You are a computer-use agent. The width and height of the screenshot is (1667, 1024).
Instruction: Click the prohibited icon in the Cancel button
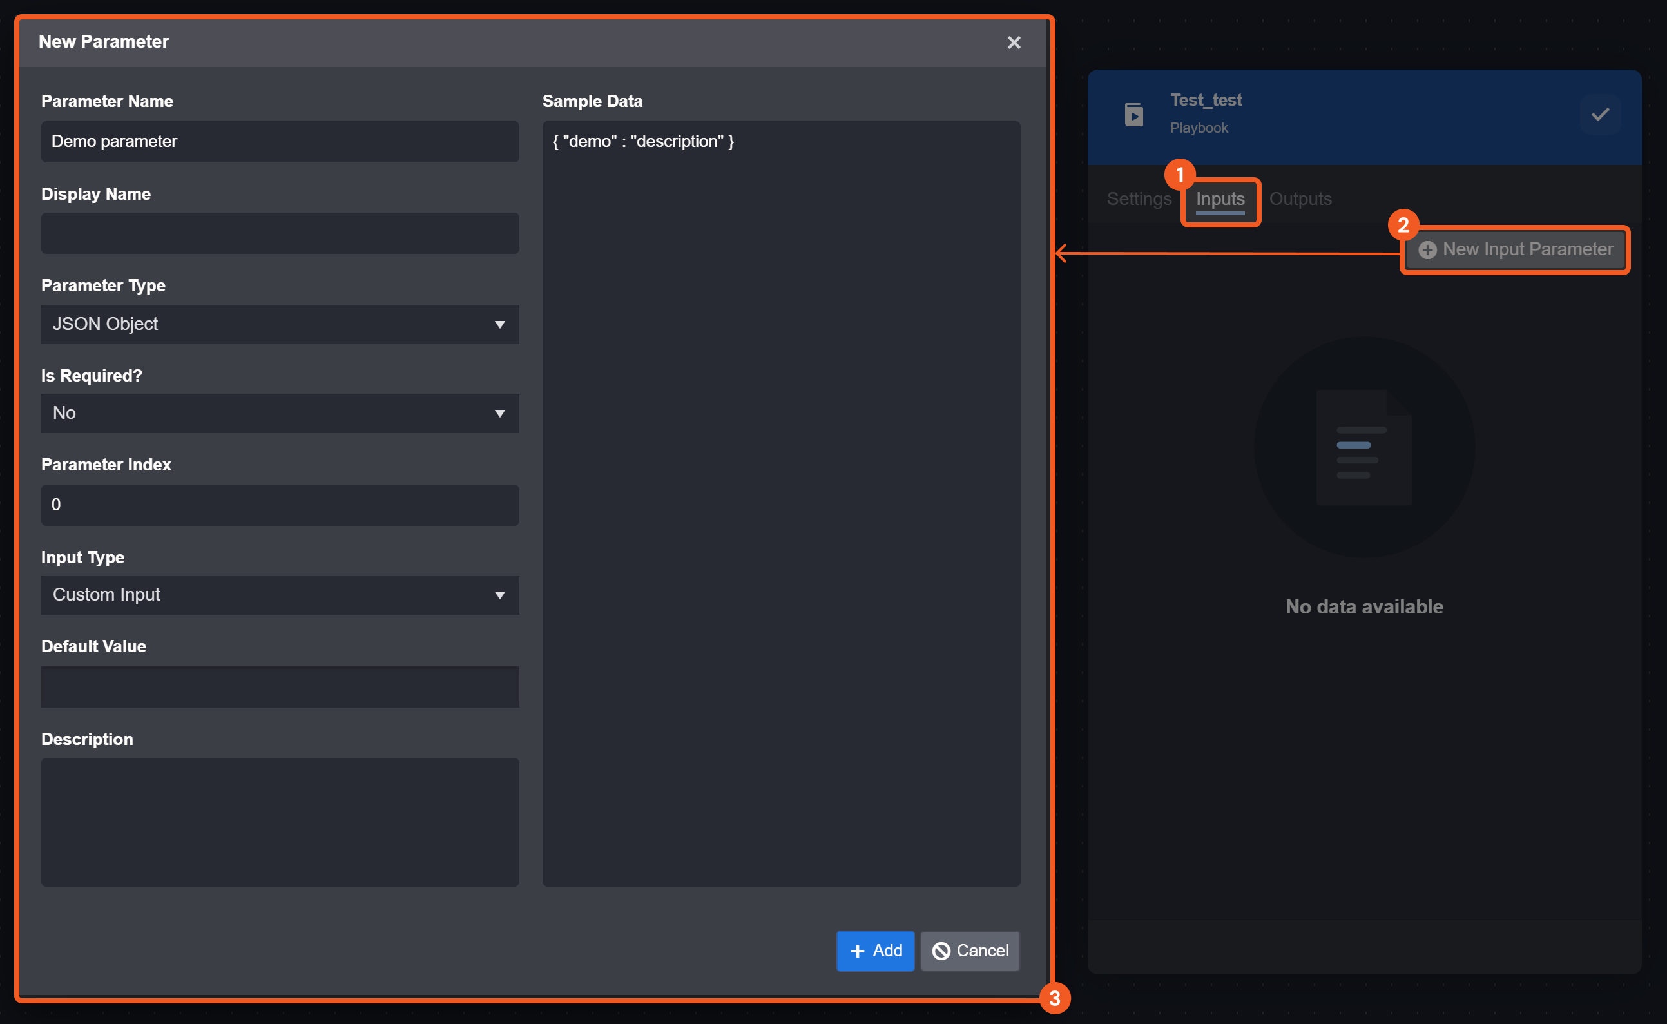click(941, 951)
